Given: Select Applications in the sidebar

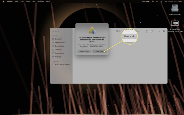Looking at the screenshot, I should click(x=60, y=42).
